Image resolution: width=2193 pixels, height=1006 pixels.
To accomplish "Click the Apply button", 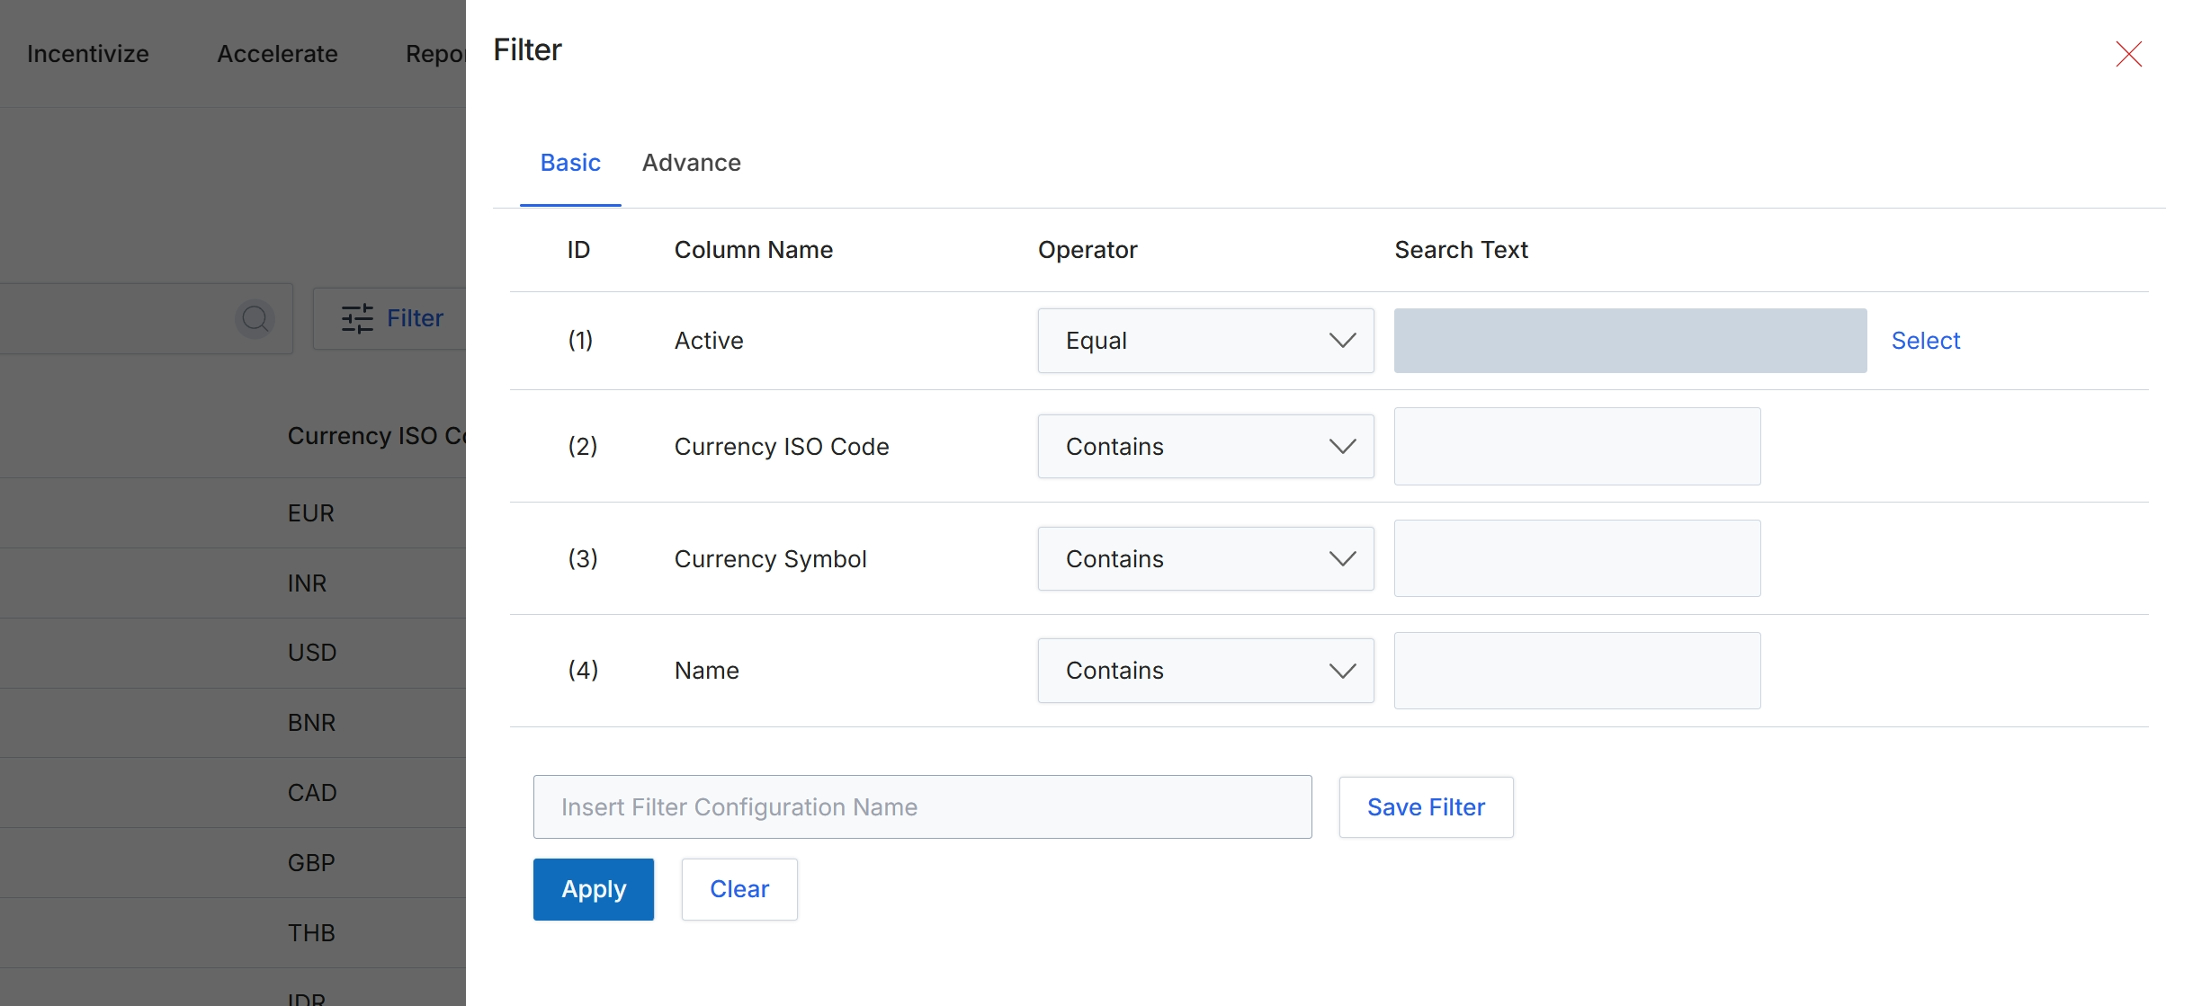I will (594, 889).
